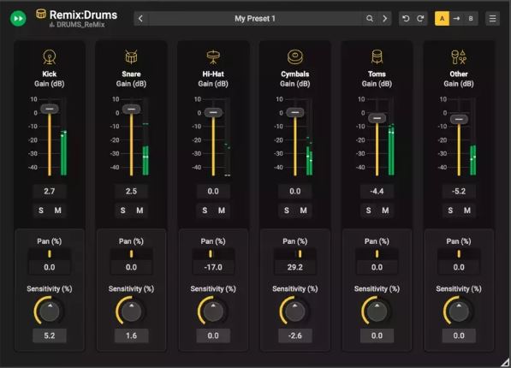Viewport: 511px width, 368px height.
Task: Click the Cymbals sensitivity value -2.6
Action: point(295,335)
